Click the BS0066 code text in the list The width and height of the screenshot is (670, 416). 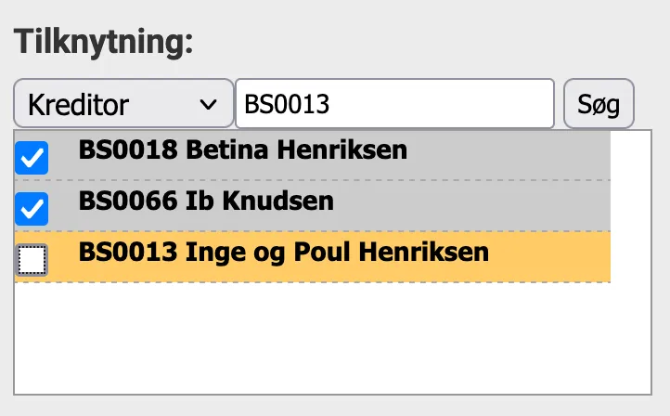point(129,201)
